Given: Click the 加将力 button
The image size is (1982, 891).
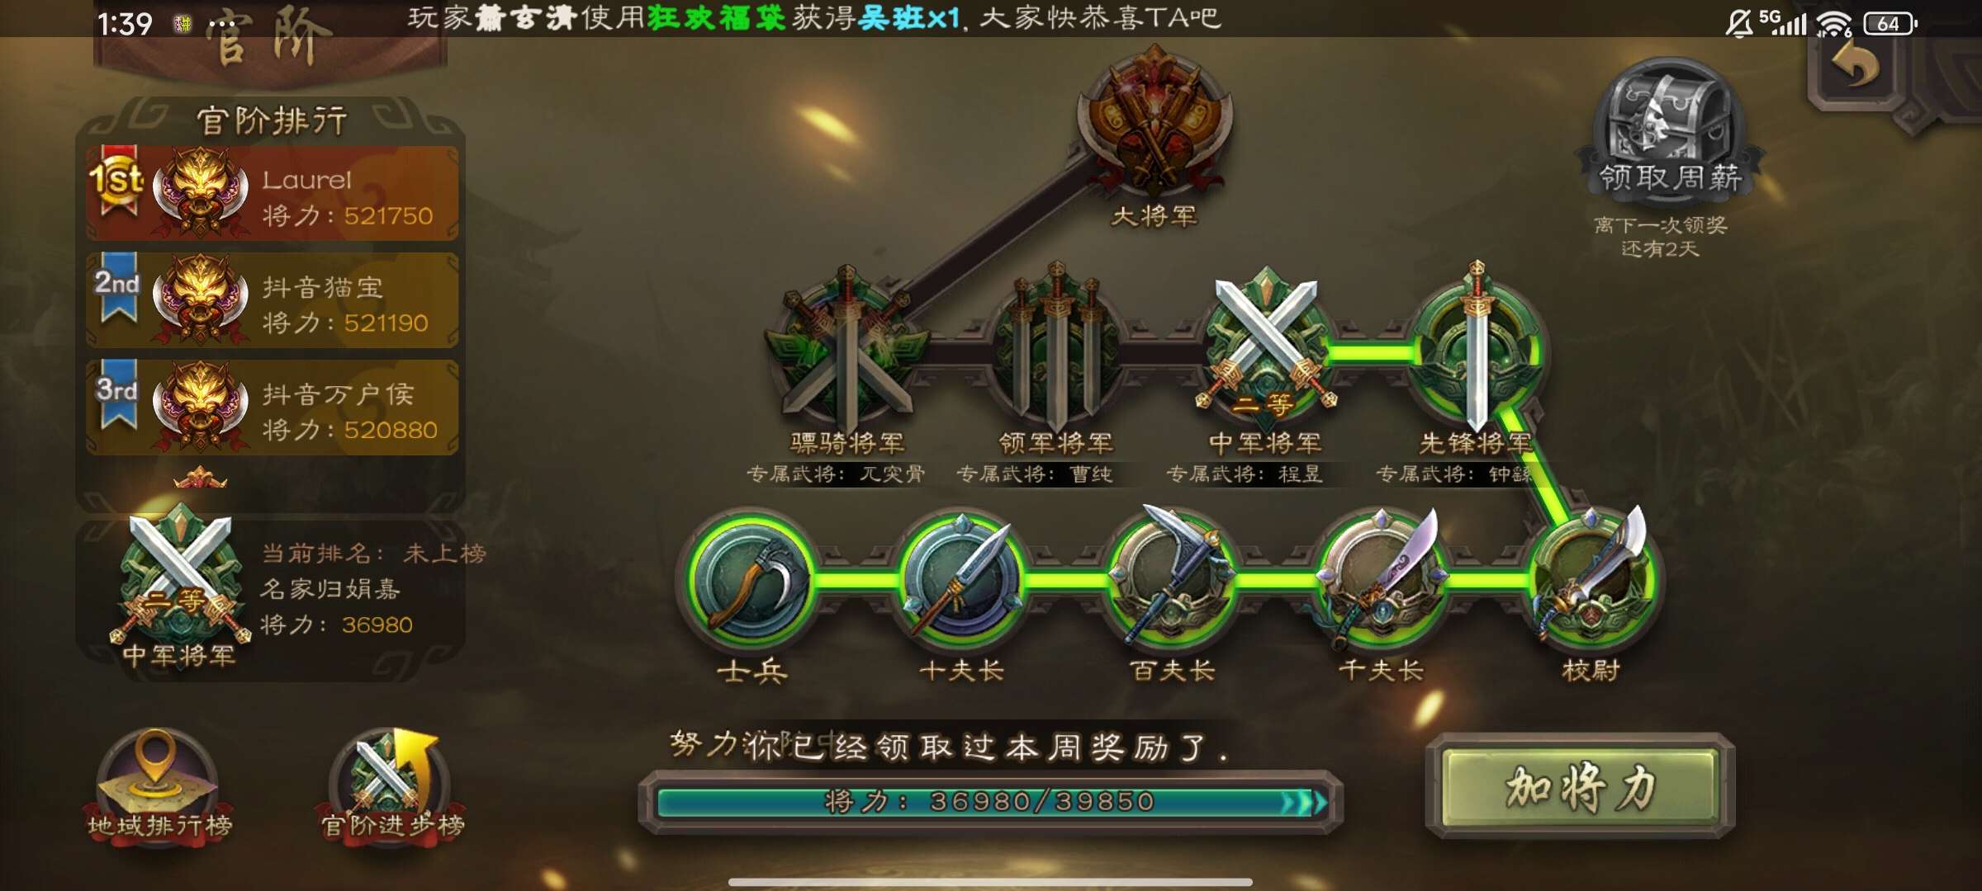Looking at the screenshot, I should coord(1580,786).
